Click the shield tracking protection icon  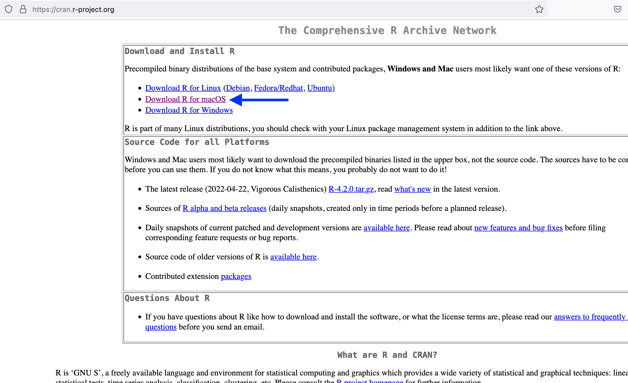click(9, 9)
